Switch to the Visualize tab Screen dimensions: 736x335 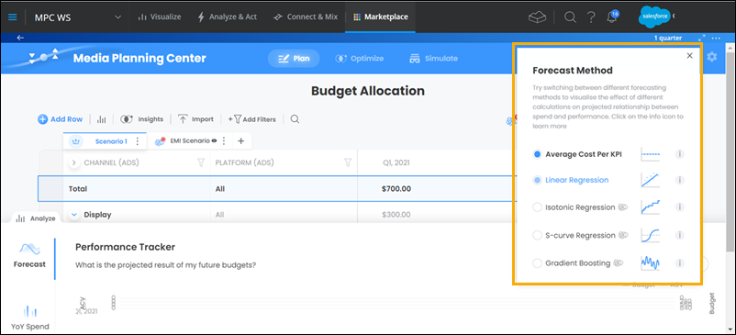point(160,17)
